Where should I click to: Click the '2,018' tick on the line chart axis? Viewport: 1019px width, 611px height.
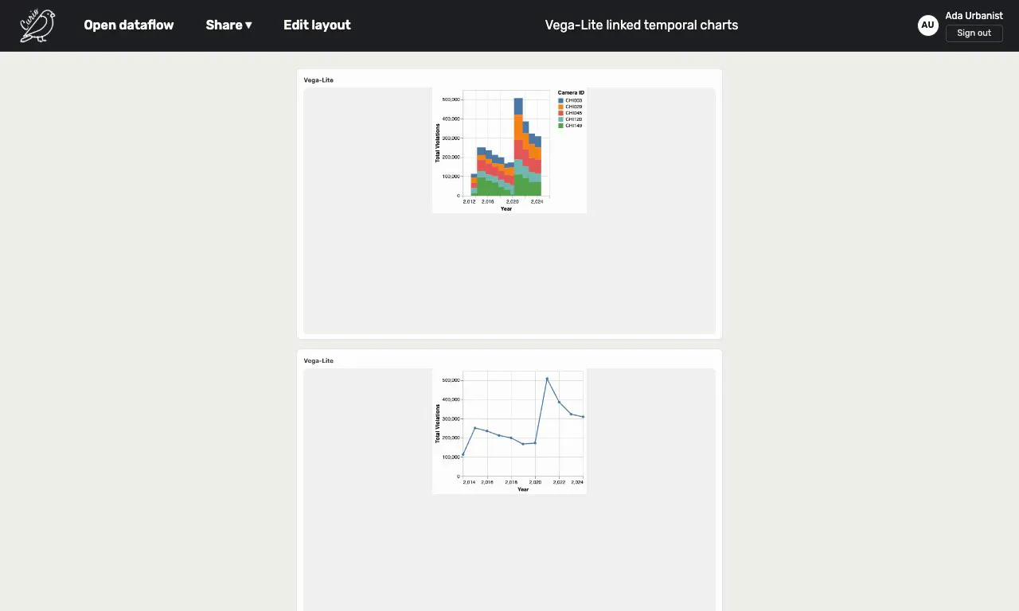[x=512, y=483]
